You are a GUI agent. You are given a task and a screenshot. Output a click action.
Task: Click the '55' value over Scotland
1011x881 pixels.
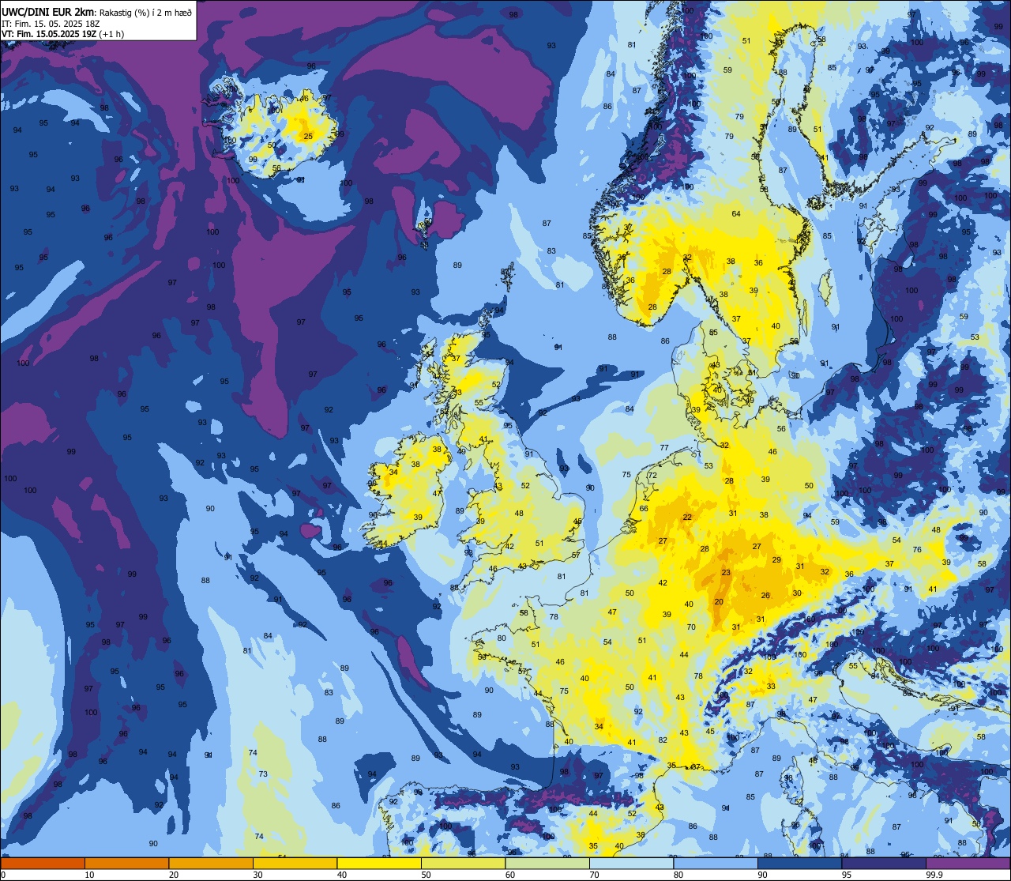click(x=479, y=403)
